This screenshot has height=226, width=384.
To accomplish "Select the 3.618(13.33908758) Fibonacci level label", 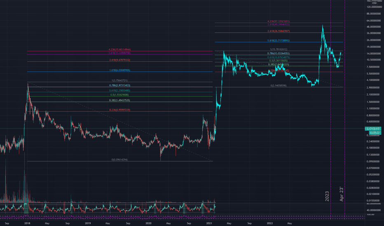I will 119,53.
